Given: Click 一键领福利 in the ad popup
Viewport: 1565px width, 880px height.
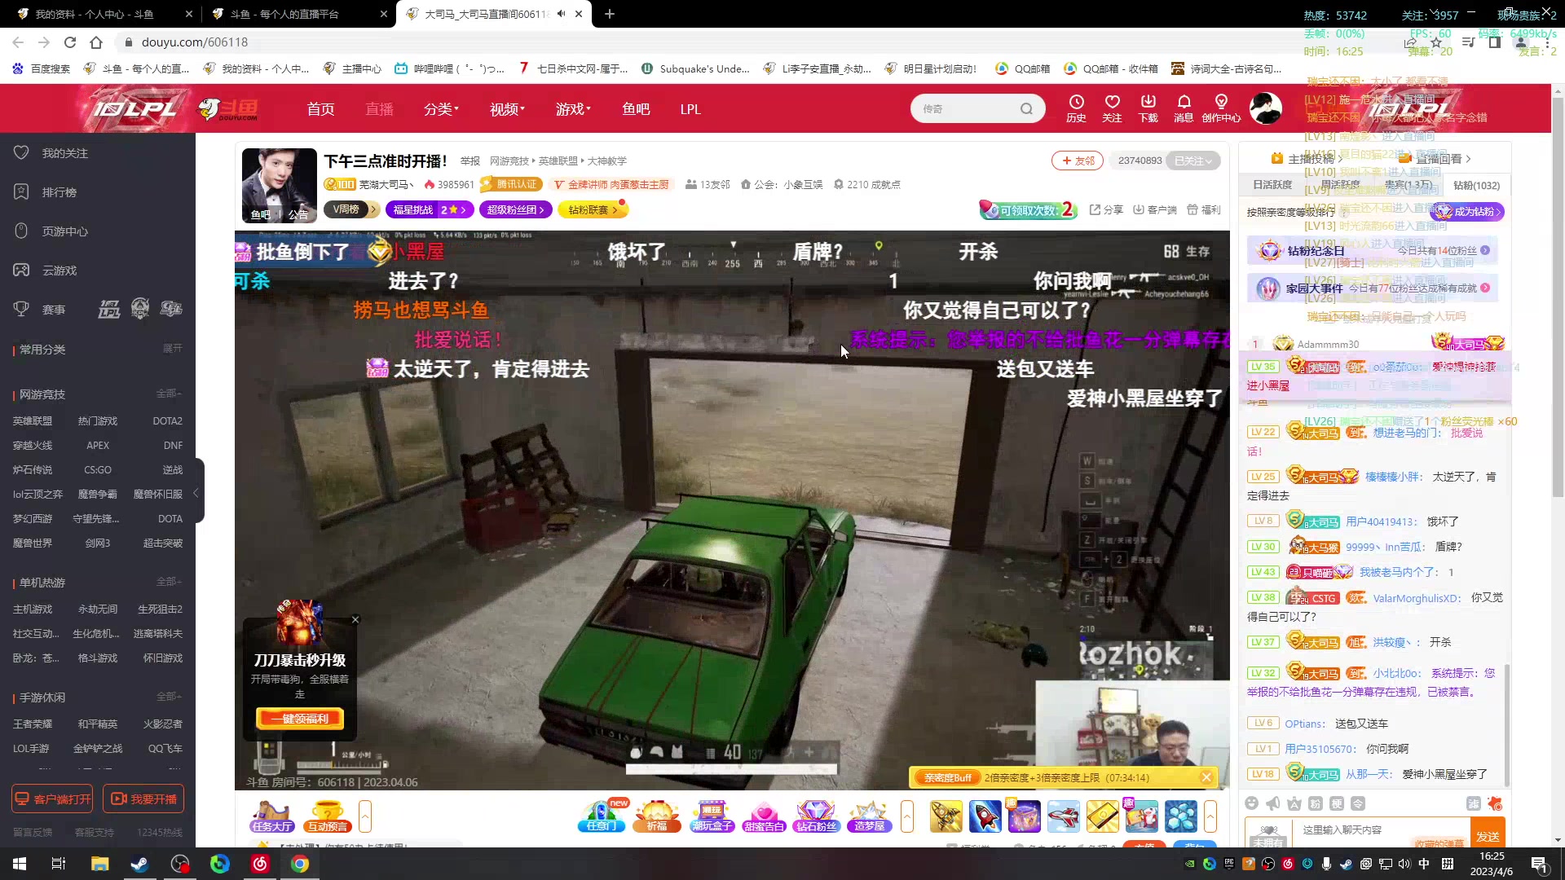Looking at the screenshot, I should click(x=300, y=719).
